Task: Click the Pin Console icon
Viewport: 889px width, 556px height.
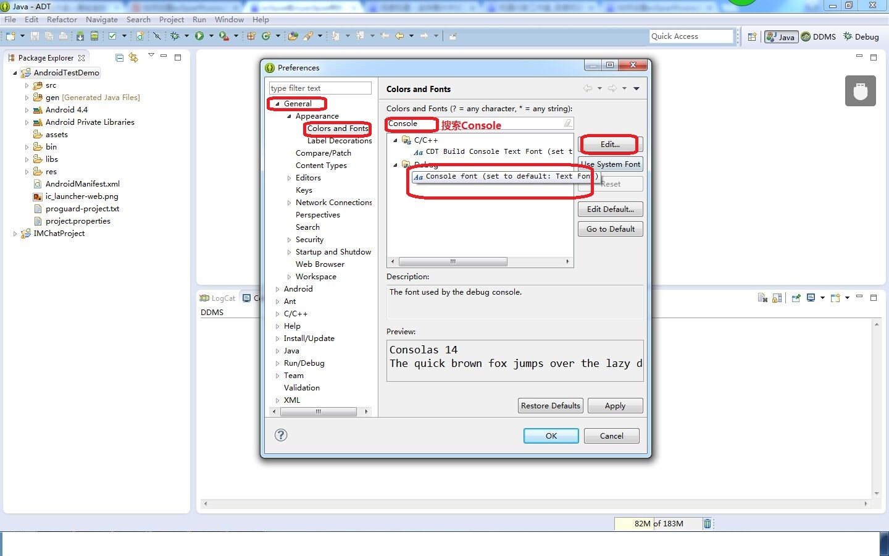Action: click(796, 298)
